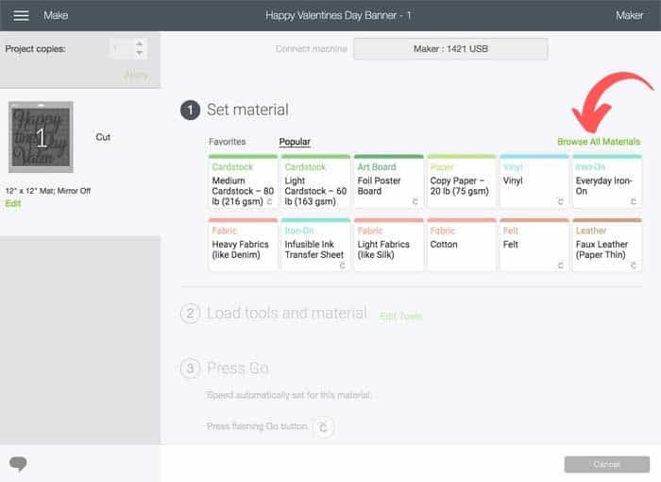Select Heavy Fabrics (like Denim) material
The height and width of the screenshot is (482, 661).
[x=244, y=245]
